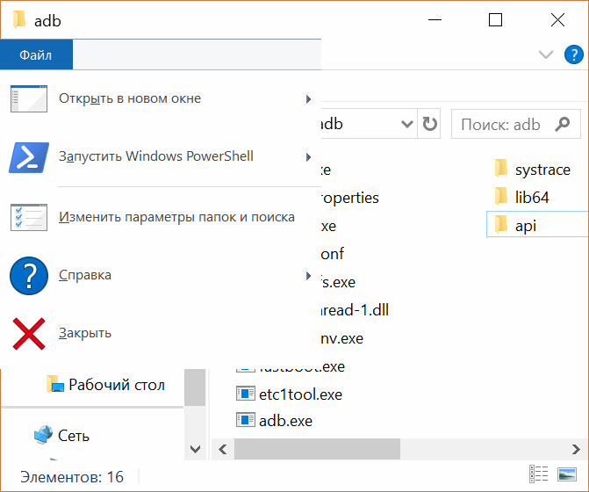Click the search magnifier icon
589x492 pixels.
(x=563, y=124)
